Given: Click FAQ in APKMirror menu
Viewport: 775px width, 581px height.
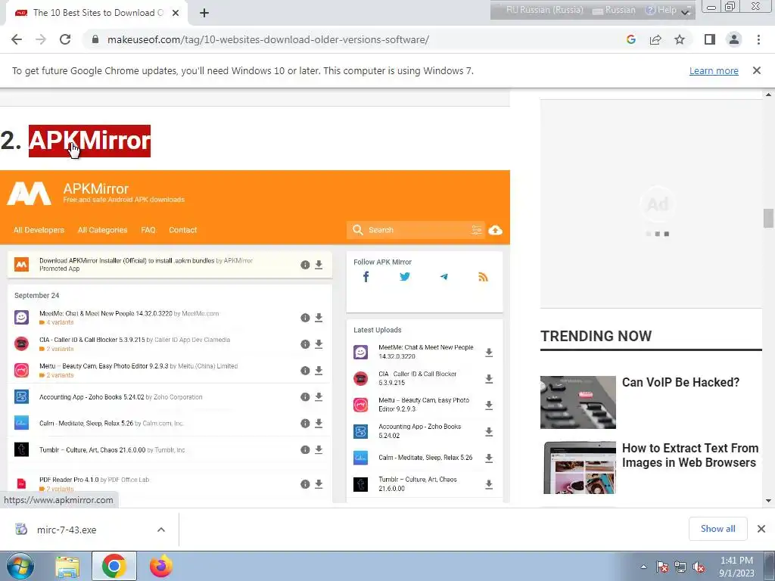Looking at the screenshot, I should (x=148, y=230).
